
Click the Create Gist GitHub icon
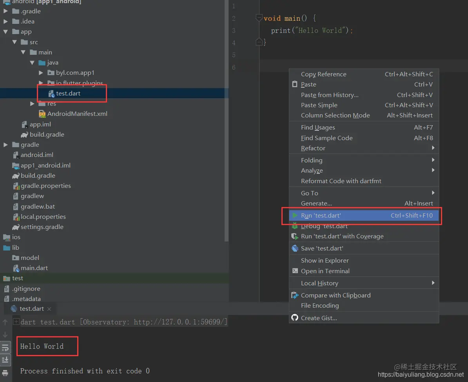coord(295,318)
